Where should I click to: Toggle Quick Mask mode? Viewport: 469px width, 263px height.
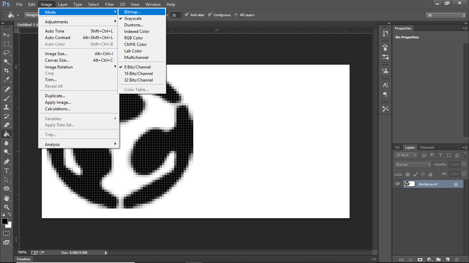tap(7, 233)
